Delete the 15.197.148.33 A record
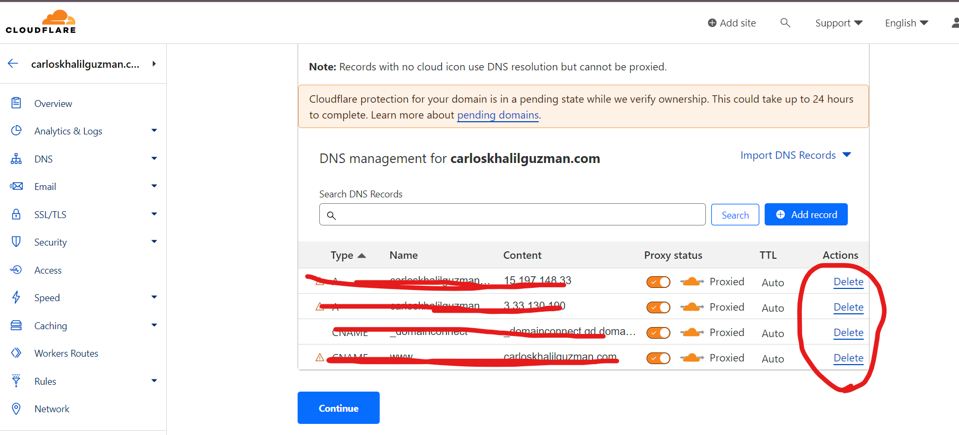 [x=848, y=282]
